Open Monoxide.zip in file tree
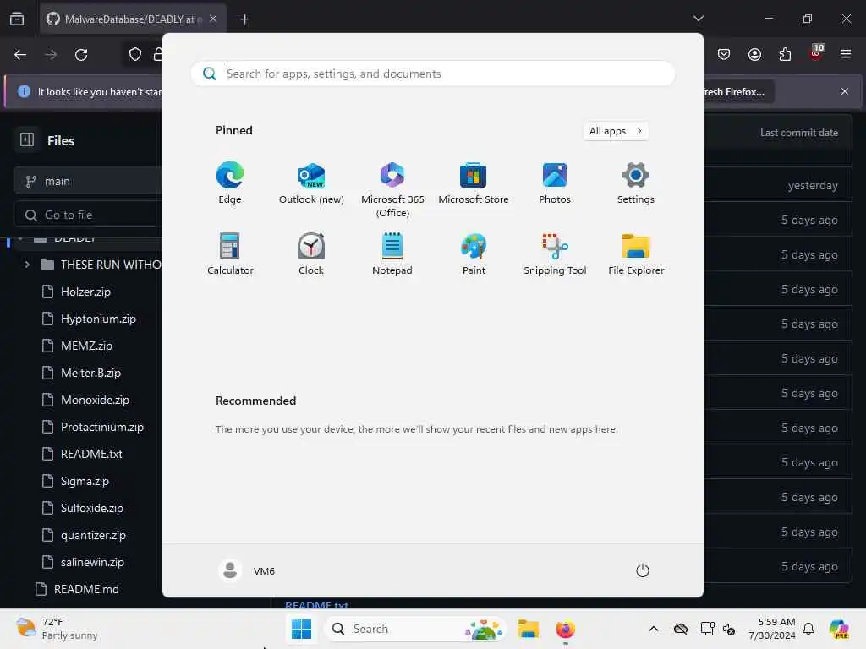Viewport: 866px width, 649px height. point(95,400)
